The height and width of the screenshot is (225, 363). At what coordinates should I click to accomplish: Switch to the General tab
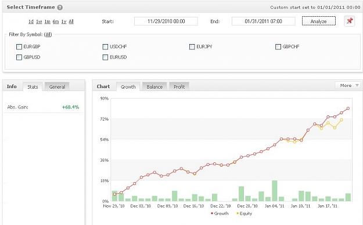point(57,87)
